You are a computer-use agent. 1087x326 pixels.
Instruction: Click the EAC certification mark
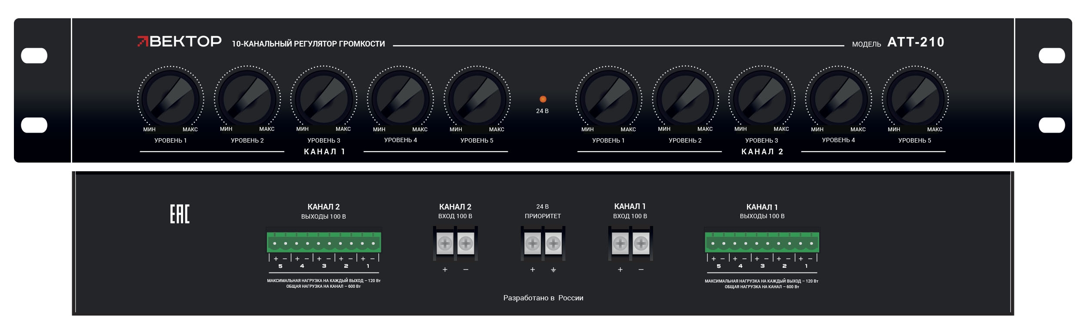point(180,214)
